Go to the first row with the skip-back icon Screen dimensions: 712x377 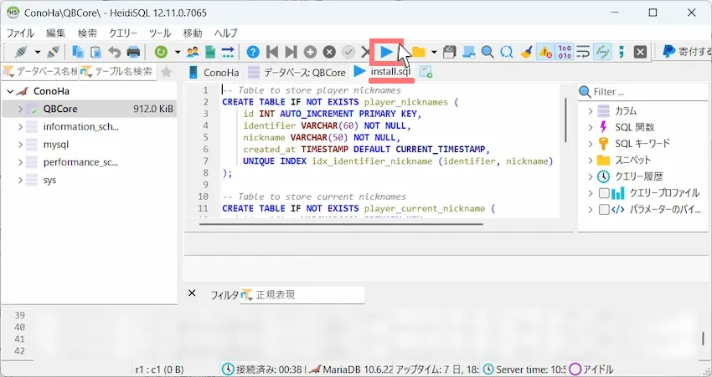pos(272,52)
